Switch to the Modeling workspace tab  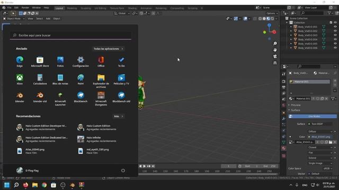click(x=72, y=8)
